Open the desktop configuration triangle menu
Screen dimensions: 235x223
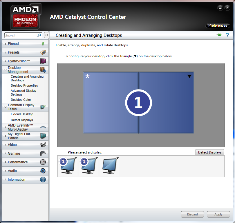(189, 76)
